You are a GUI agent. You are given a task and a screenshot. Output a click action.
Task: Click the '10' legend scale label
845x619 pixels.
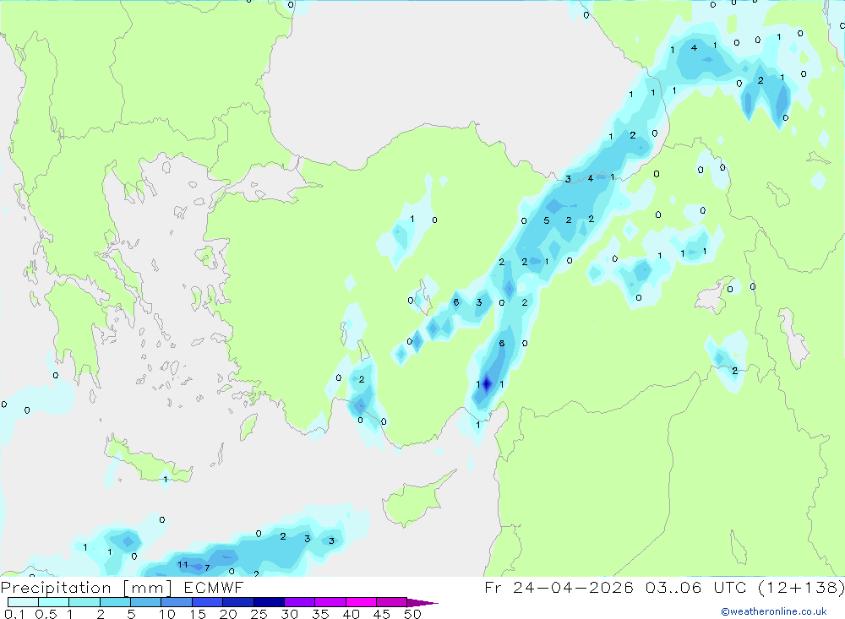point(167,614)
